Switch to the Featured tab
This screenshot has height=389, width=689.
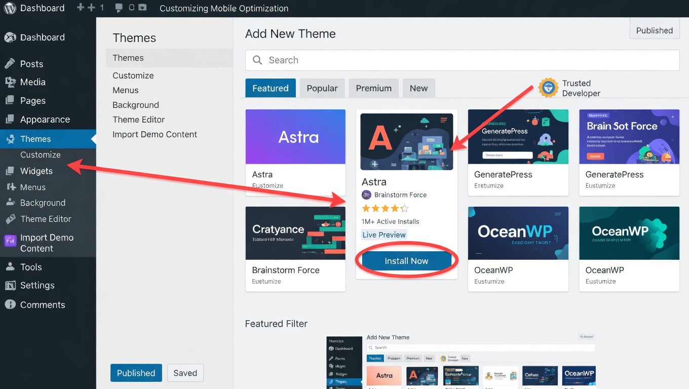pyautogui.click(x=270, y=88)
